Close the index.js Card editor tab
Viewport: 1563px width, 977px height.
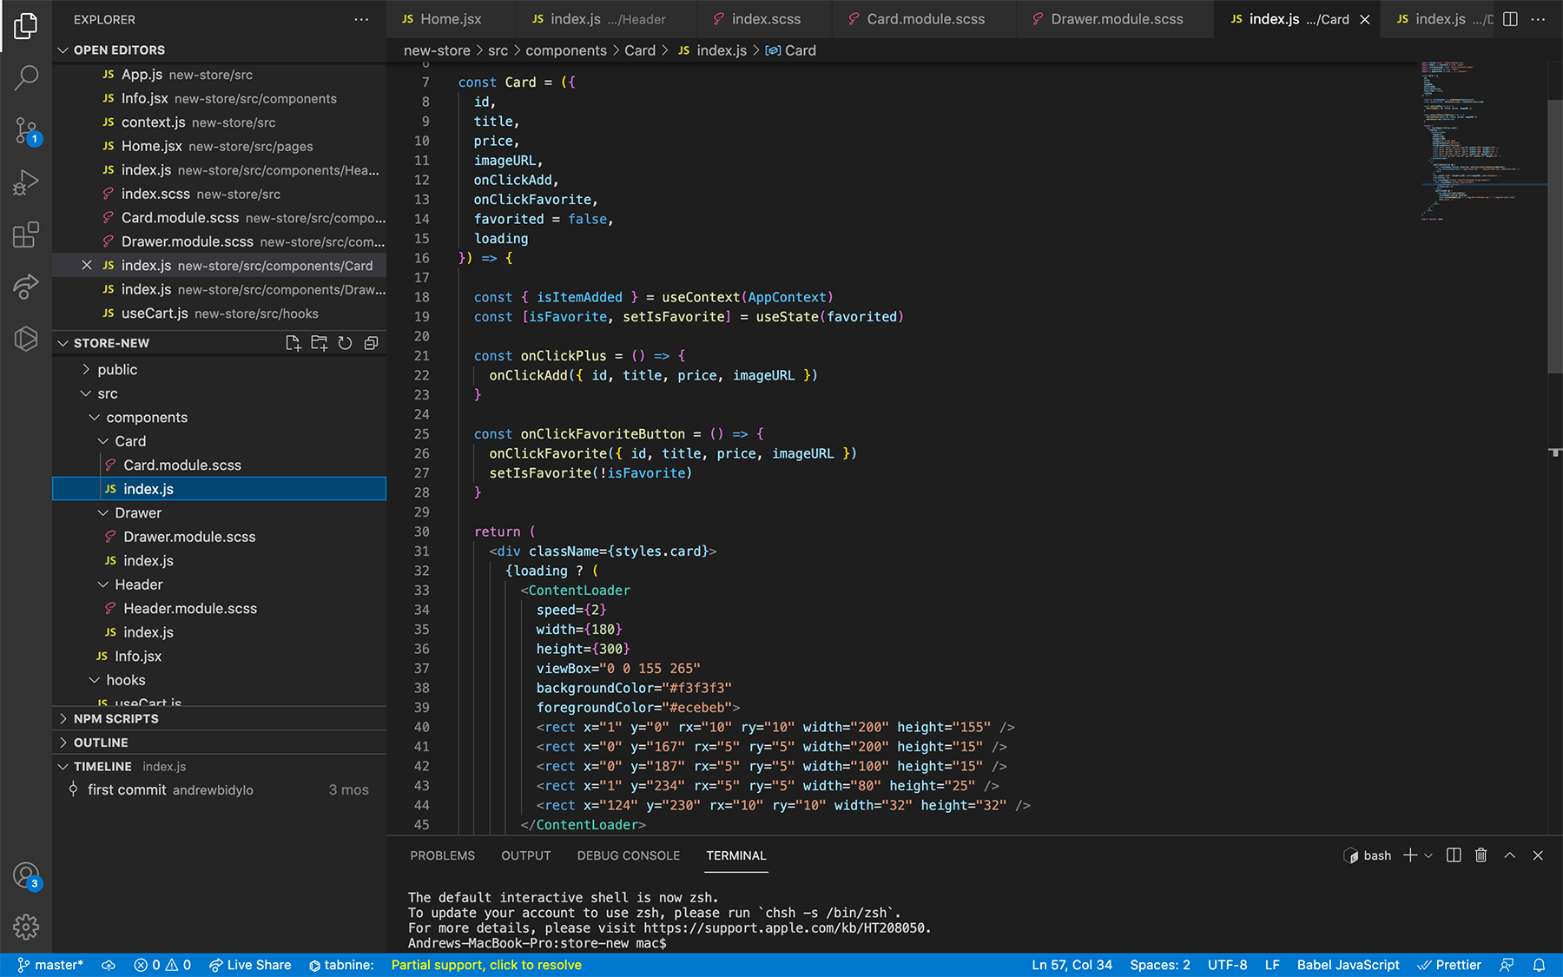1365,19
